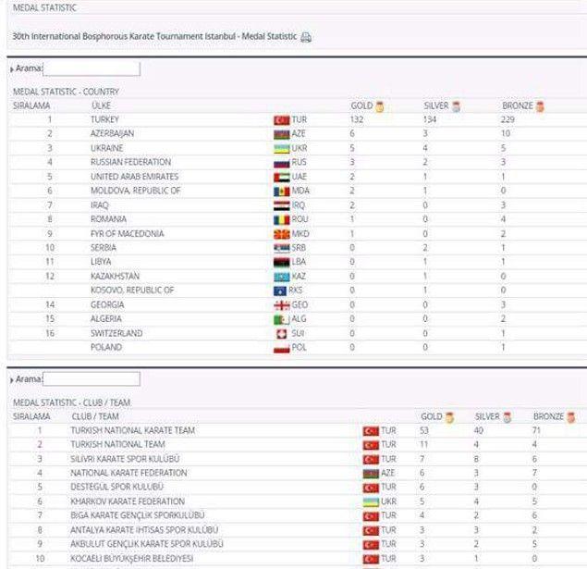Screen dimensions: 587x569
Task: Click the bronze medal icon in country table
Action: (540, 106)
